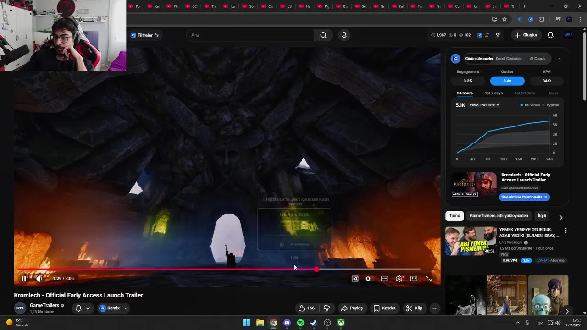The width and height of the screenshot is (587, 330).
Task: Click the Remix button
Action: pyautogui.click(x=110, y=308)
